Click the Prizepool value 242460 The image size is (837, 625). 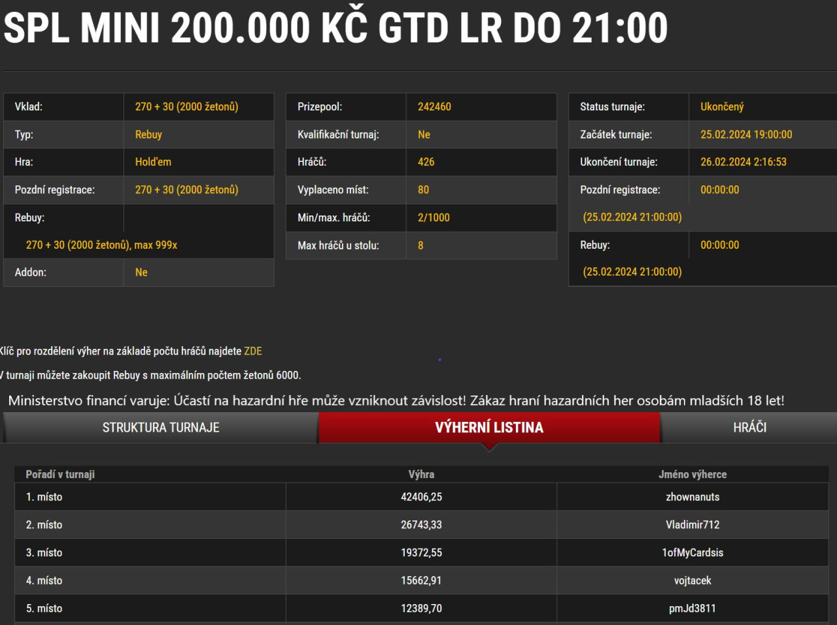(434, 107)
